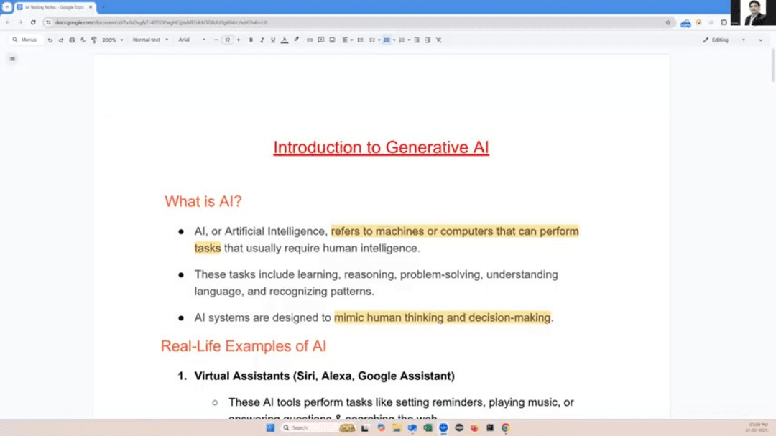
Task: Click the Undo icon
Action: (49, 40)
